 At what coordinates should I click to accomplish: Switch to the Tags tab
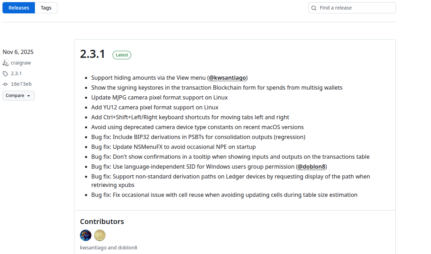[46, 8]
